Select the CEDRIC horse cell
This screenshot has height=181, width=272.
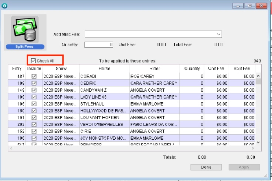point(105,83)
